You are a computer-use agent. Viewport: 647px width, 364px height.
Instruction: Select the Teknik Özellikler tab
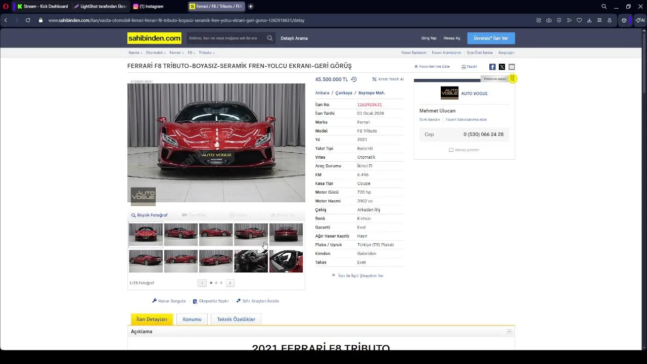tap(236, 319)
